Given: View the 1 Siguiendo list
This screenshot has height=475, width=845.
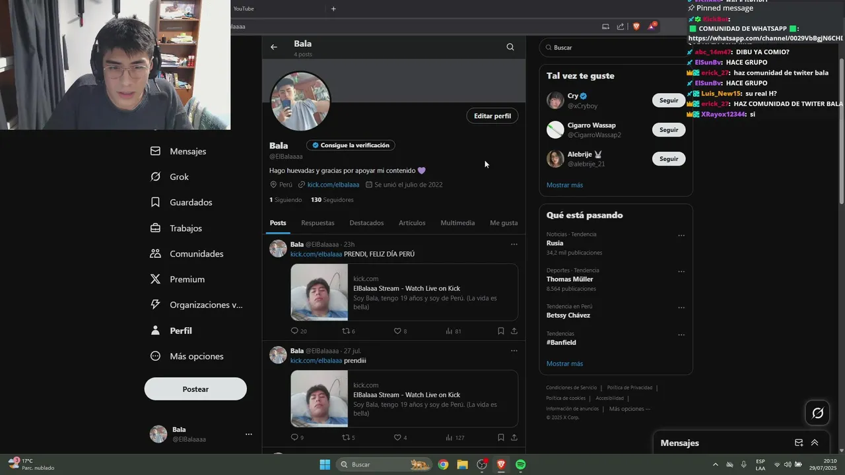Looking at the screenshot, I should 285,200.
